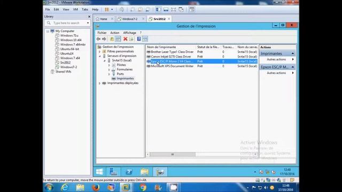Click the send Ctrl+Alt+Del icon in the VMware toolbar

pyautogui.click(x=122, y=10)
